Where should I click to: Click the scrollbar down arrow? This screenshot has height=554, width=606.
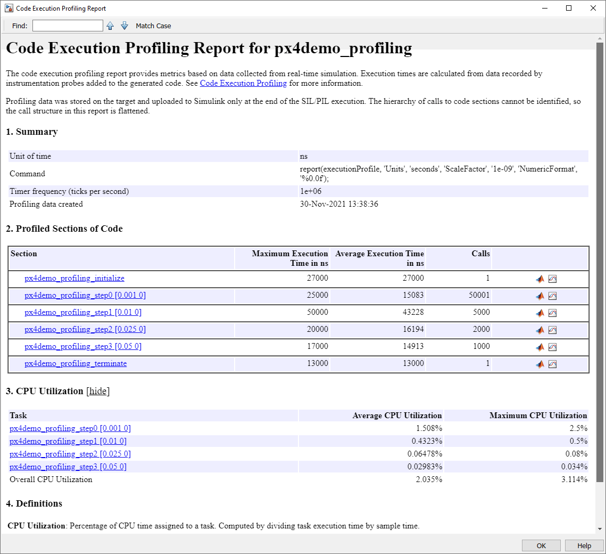600,528
